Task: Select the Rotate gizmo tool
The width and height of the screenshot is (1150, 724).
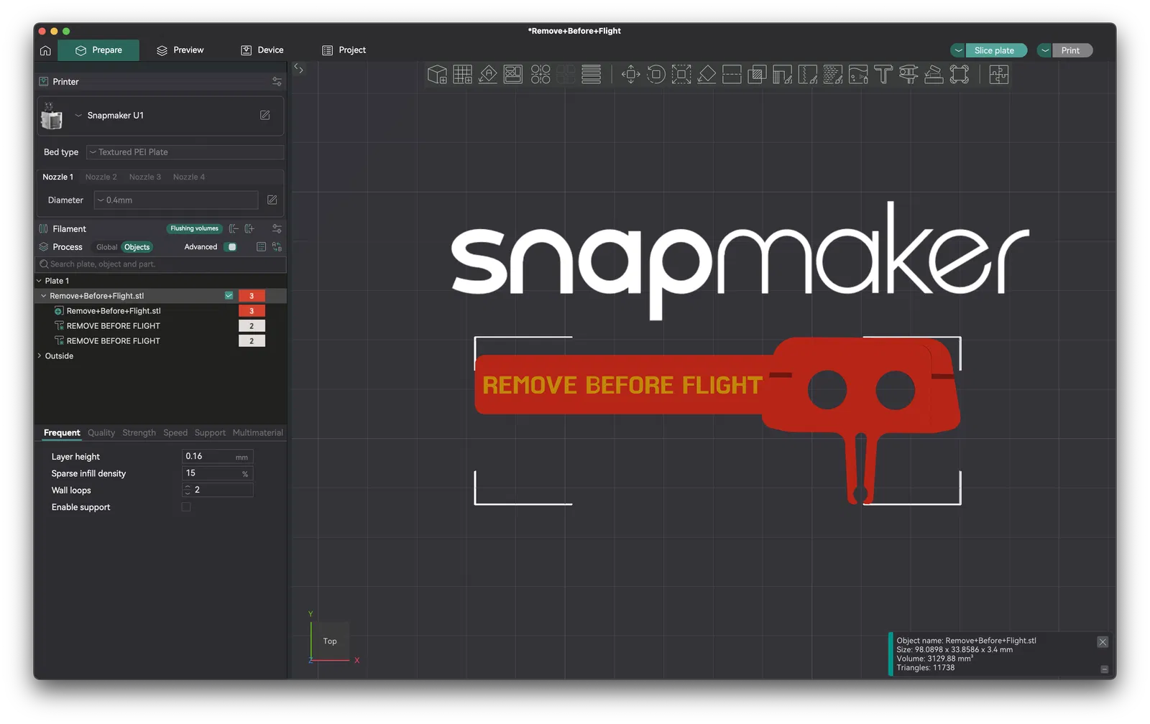Action: (x=656, y=75)
